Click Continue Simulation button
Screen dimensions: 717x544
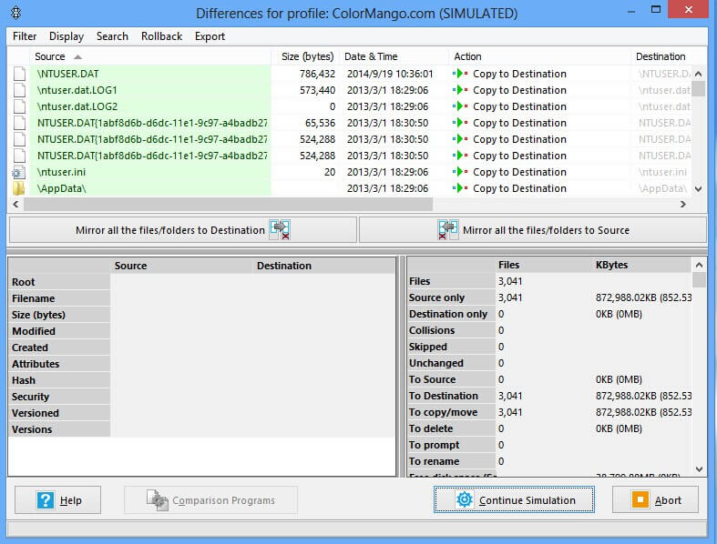515,499
